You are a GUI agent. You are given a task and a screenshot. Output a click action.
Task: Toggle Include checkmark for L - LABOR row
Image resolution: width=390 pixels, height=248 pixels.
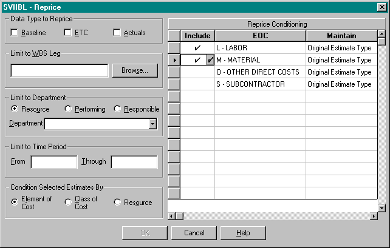coord(197,48)
